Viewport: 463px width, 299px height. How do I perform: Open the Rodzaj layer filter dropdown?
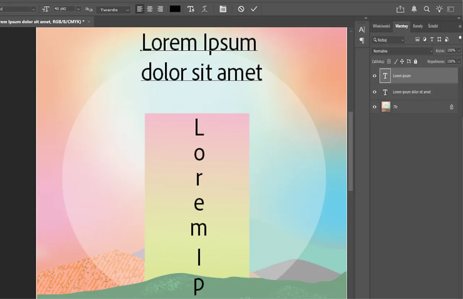(x=387, y=39)
